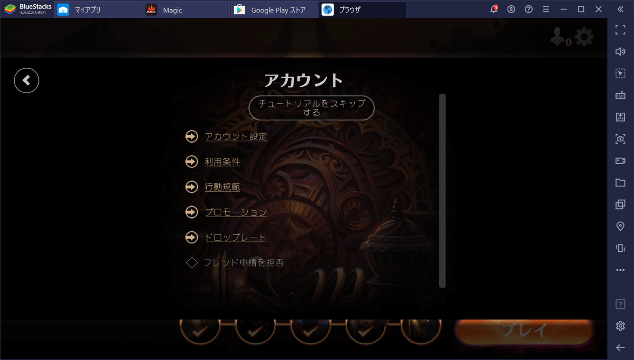Toggle the フレンド申請を拒否 diamond checkbox
The image size is (634, 360).
point(192,262)
